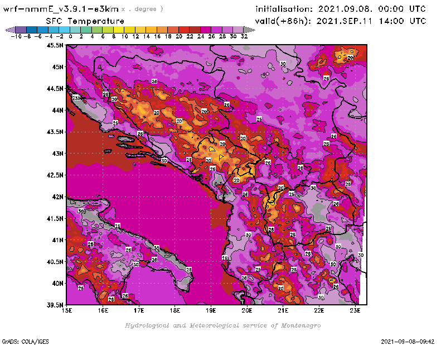Click the 'initialisation: 2021.09.08. 00:00 UTC' line
The width and height of the screenshot is (446, 345).
coord(341,9)
